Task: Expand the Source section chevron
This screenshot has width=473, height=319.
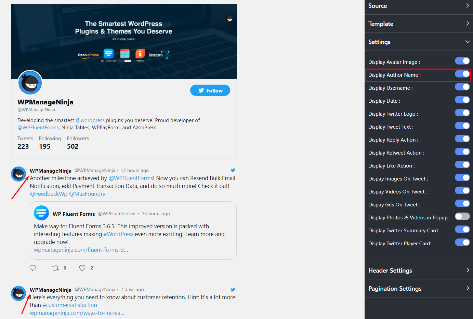Action: click(468, 5)
